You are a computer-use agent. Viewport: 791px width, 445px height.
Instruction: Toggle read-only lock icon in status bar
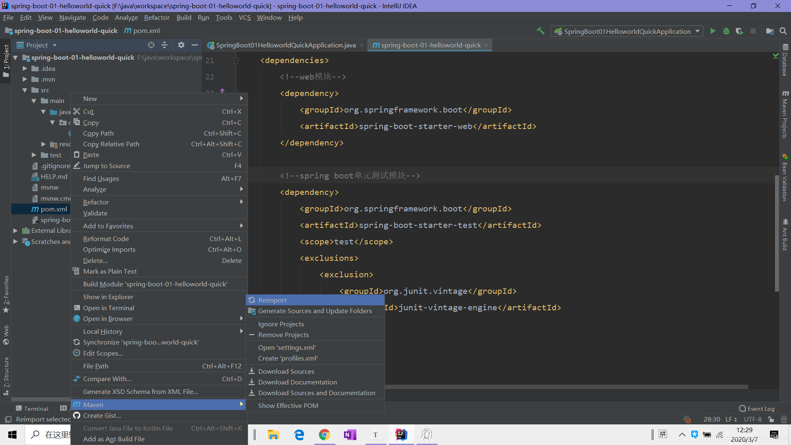pyautogui.click(x=771, y=419)
